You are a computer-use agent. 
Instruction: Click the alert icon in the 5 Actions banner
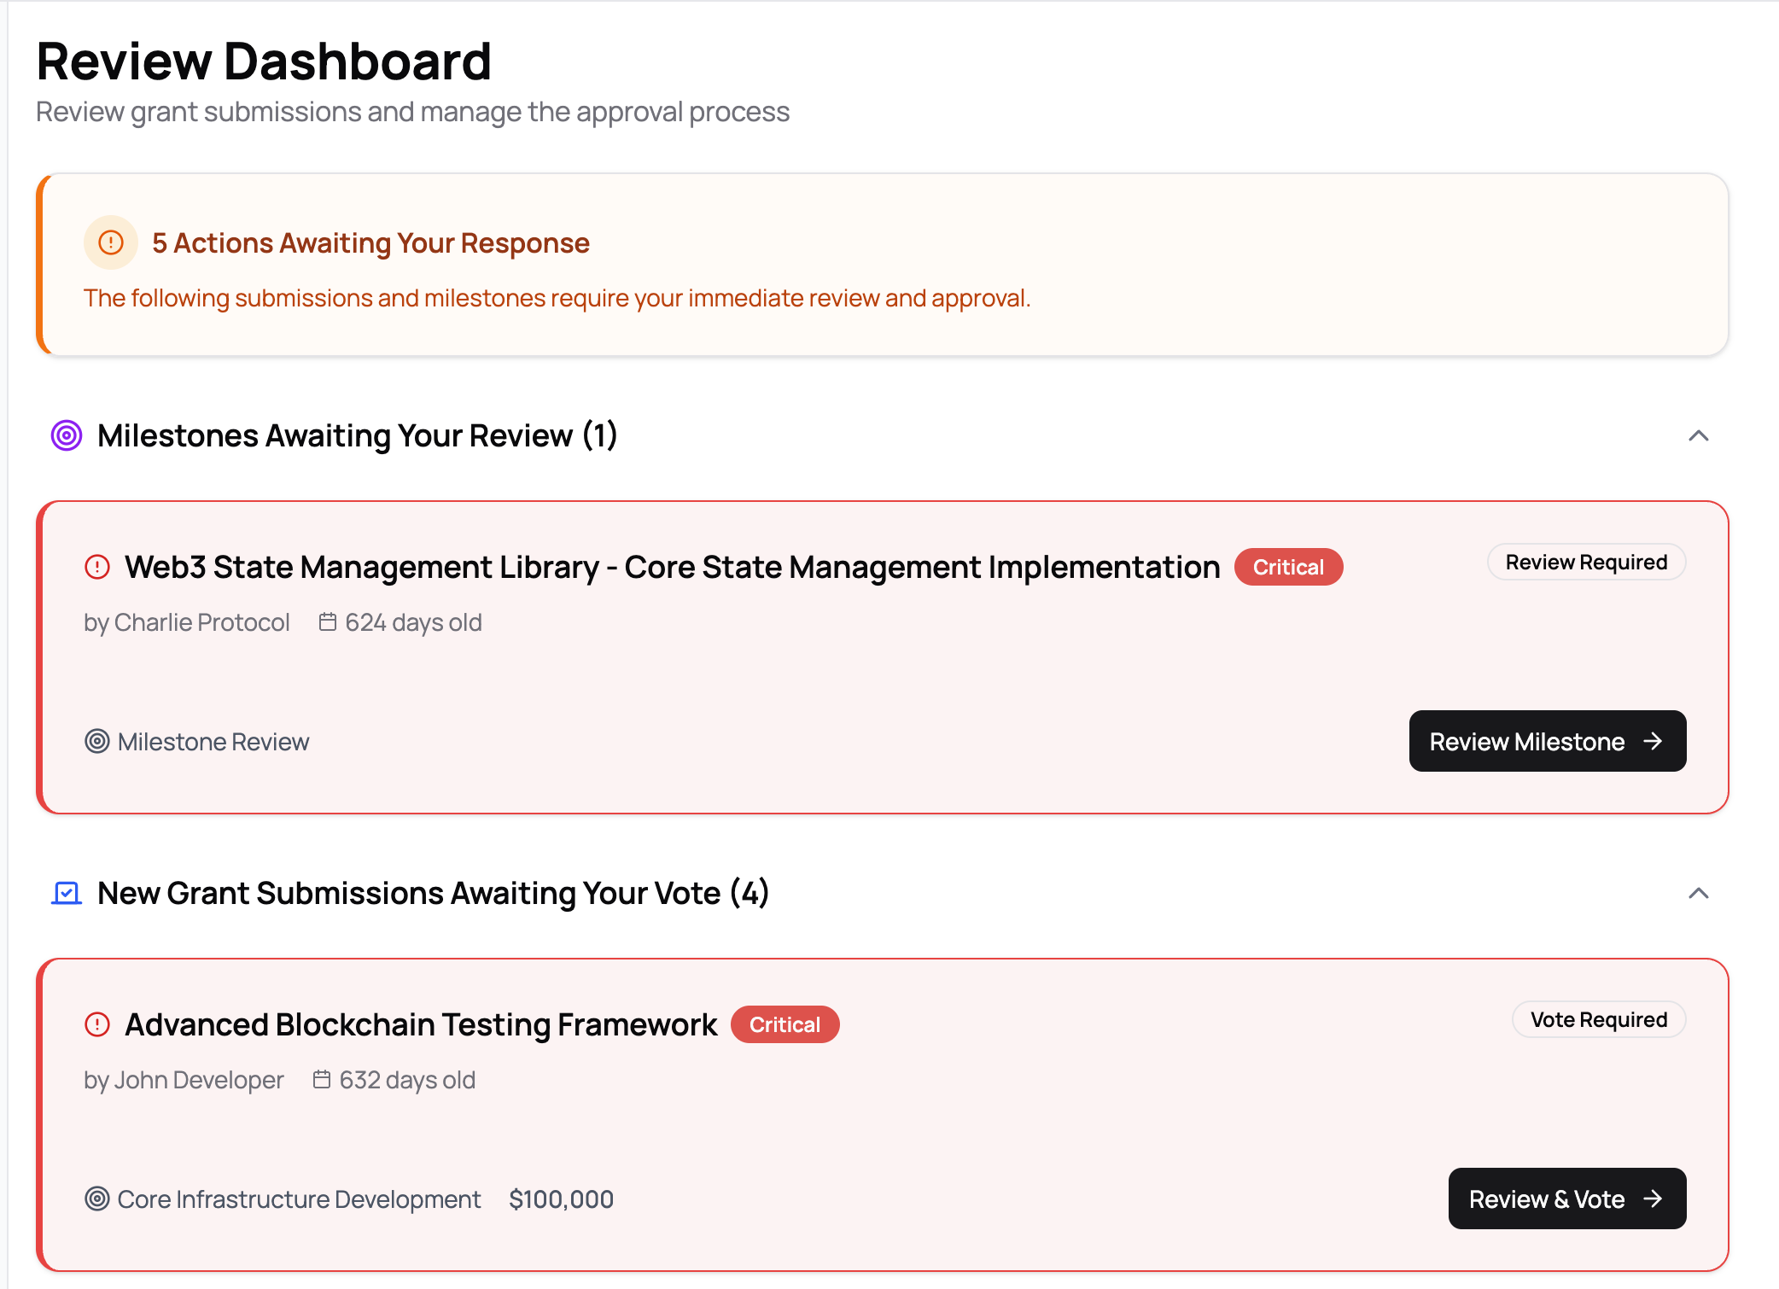(110, 242)
